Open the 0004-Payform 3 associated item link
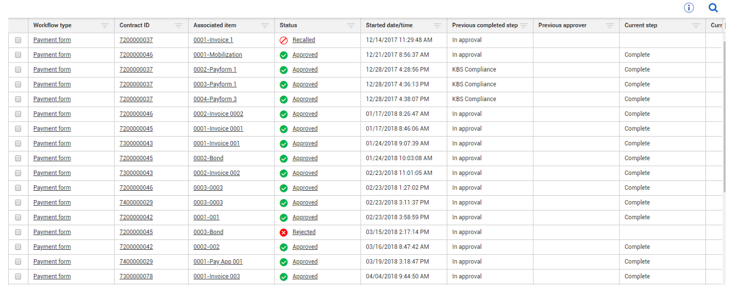Screen dimensions: 730x287 click(x=215, y=99)
